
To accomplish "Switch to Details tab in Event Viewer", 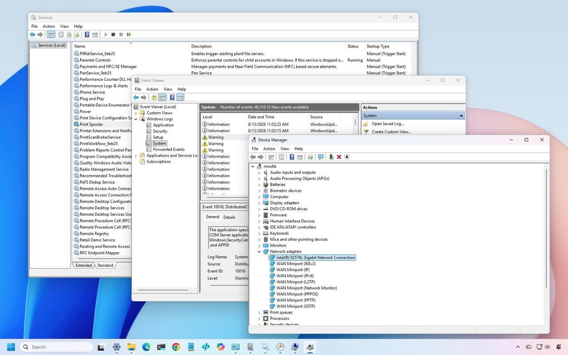I will click(x=229, y=217).
